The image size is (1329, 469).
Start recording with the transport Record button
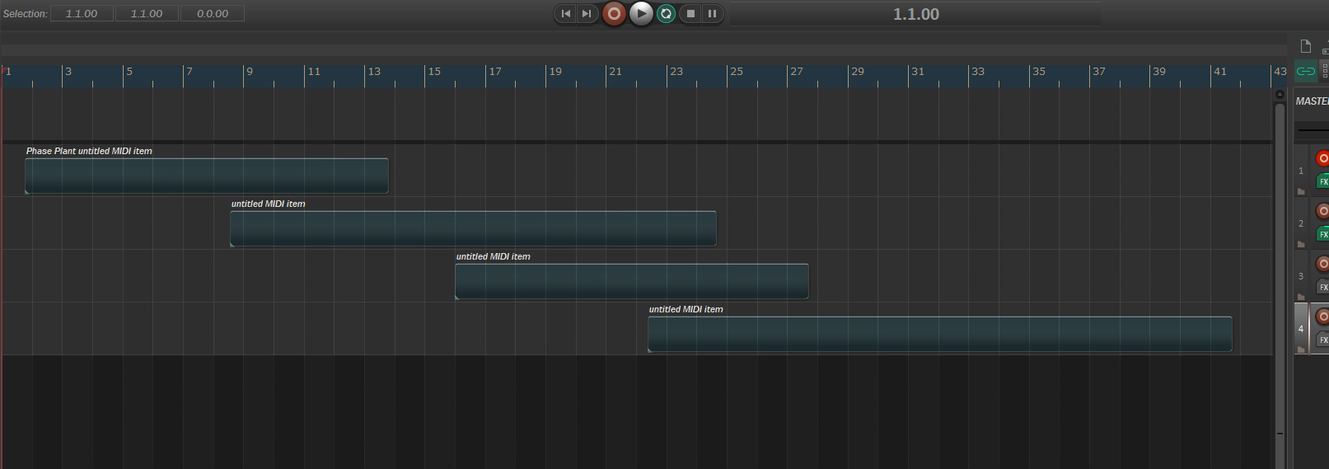point(614,13)
